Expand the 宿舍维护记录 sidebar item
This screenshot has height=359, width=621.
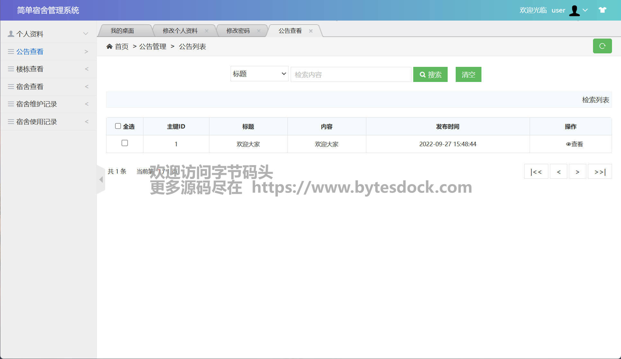point(48,104)
